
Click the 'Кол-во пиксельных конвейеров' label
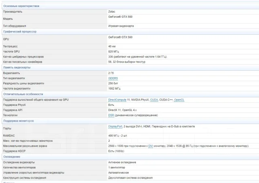(x=23, y=62)
